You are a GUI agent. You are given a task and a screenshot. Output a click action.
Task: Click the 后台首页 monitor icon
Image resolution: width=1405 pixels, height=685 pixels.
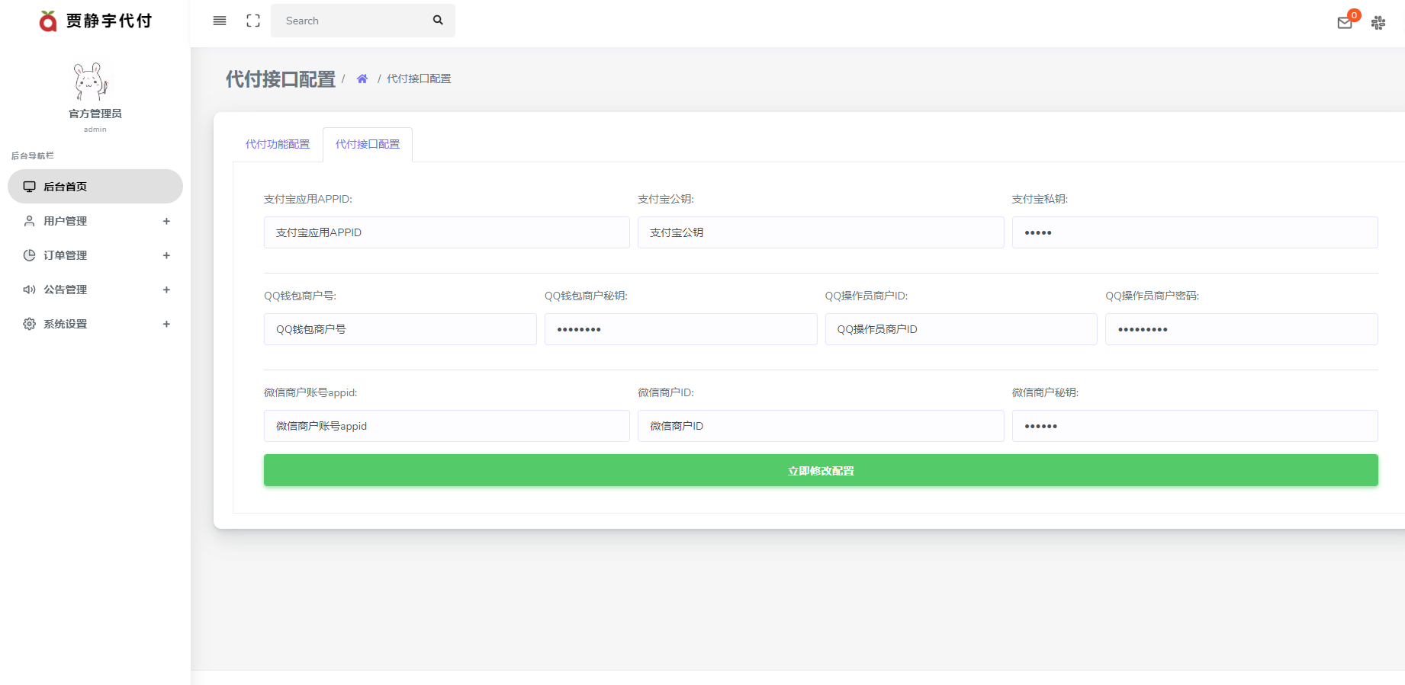click(29, 187)
